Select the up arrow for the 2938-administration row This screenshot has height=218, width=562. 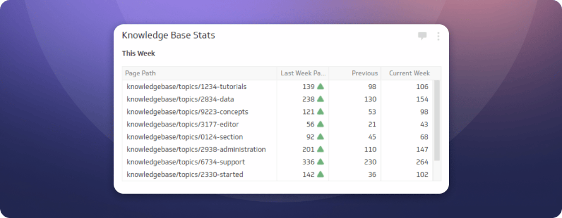coord(321,149)
